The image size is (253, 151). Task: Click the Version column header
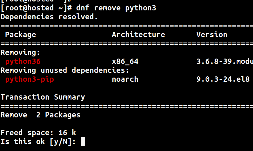click(x=212, y=34)
